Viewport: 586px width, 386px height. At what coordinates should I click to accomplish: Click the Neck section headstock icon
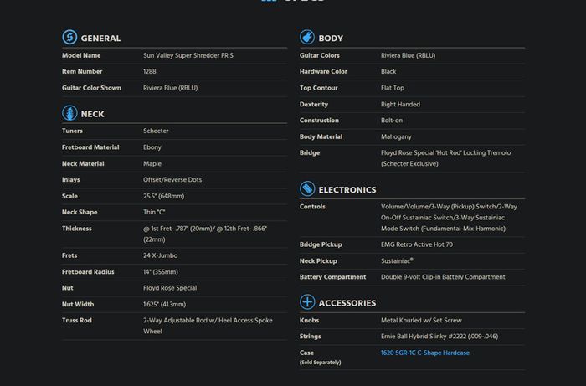[69, 113]
